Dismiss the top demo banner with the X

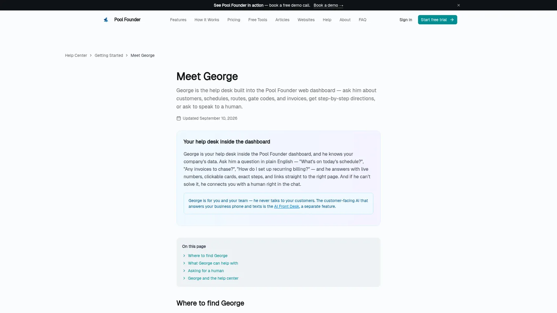coord(458,5)
